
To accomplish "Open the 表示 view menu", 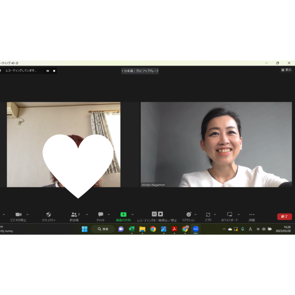I will [x=286, y=70].
